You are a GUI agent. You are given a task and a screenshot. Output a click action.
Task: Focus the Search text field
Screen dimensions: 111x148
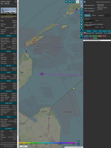pyautogui.click(x=89, y=21)
